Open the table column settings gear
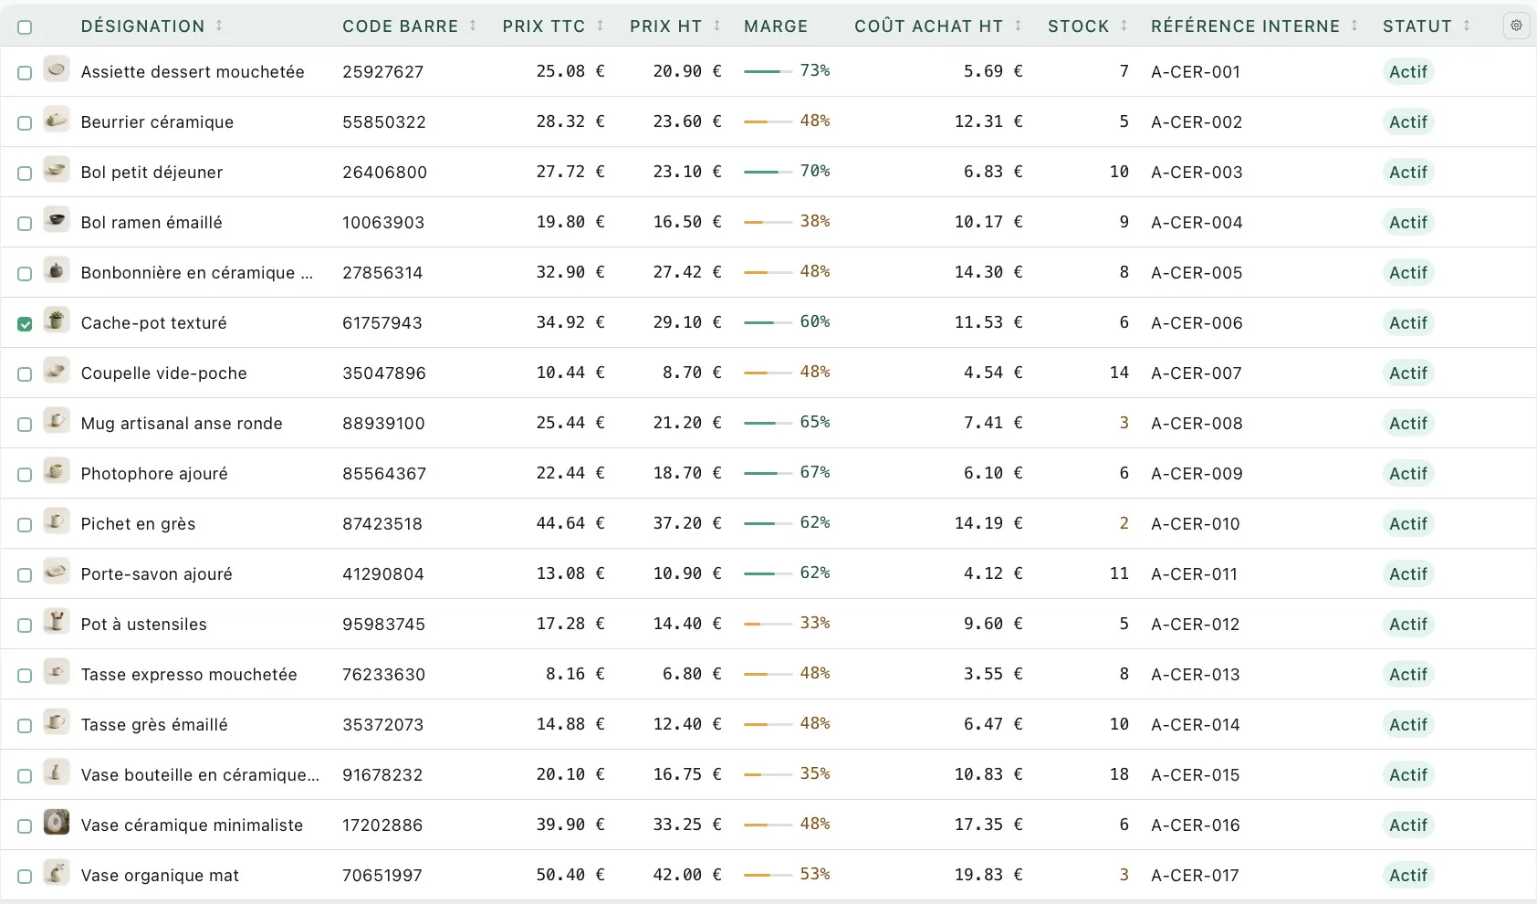 click(1516, 26)
